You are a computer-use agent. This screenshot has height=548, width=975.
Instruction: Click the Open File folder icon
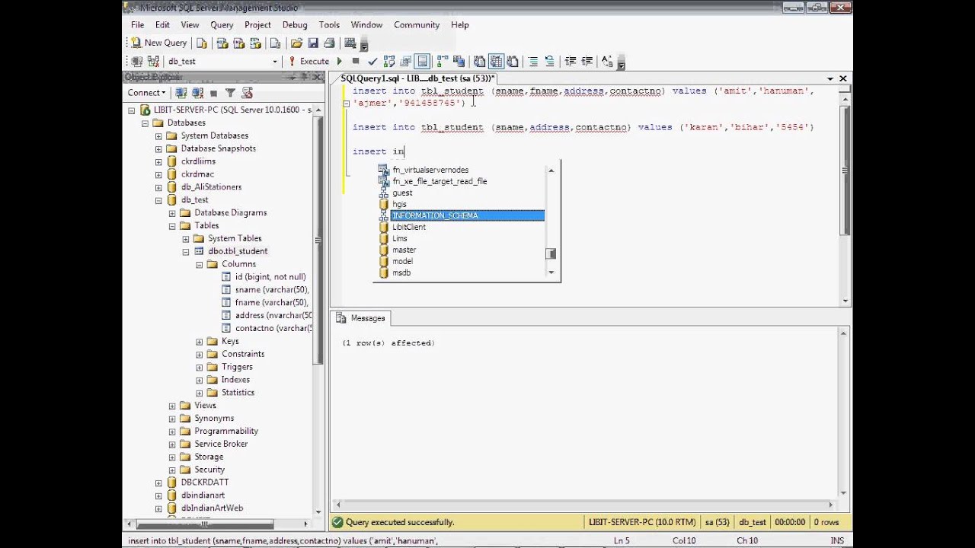[x=296, y=43]
